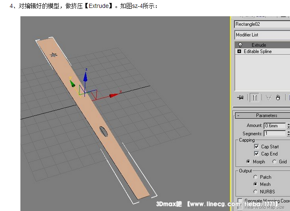The image size is (290, 211).
Task: Click the oval hole on the strip
Action: click(x=104, y=131)
